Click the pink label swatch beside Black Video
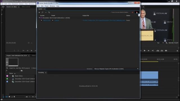The width and height of the screenshot is (180, 101). click(x=7, y=76)
